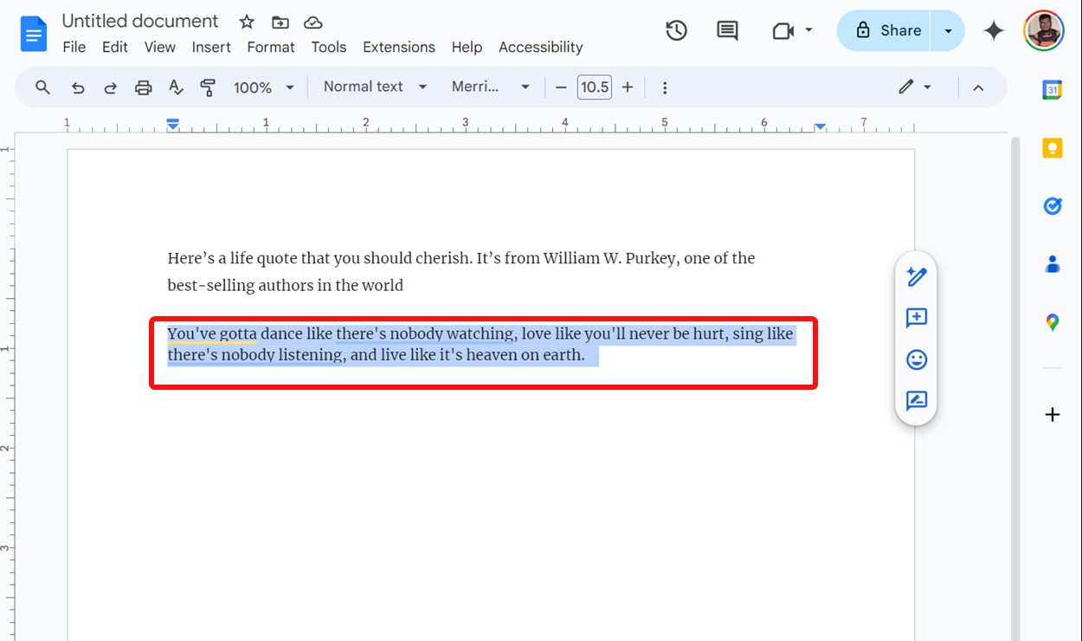Image resolution: width=1082 pixels, height=641 pixels.
Task: Undo the last action
Action: (78, 87)
